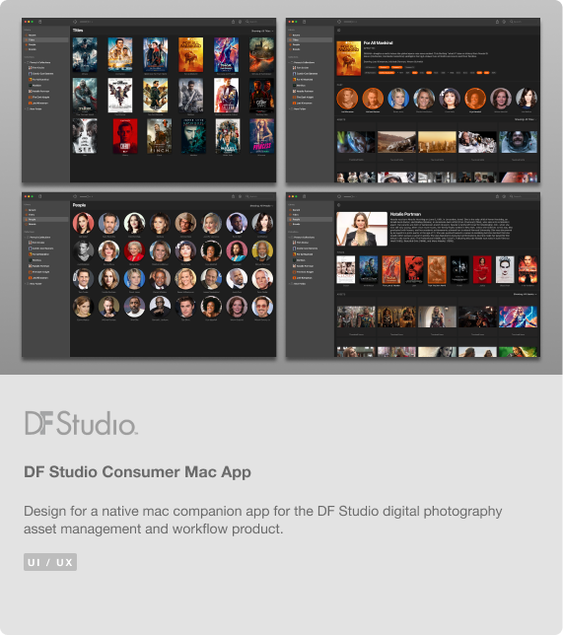Toggle the first orange season tag under For All Mankind
The image size is (563, 635).
(384, 67)
